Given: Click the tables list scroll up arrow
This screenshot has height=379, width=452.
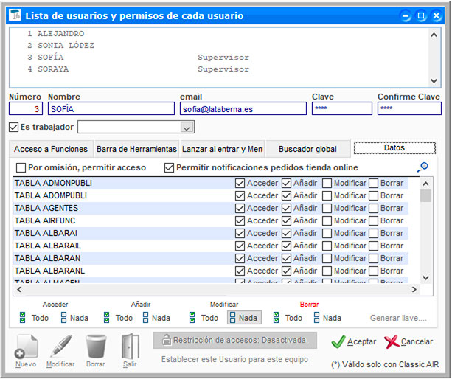Looking at the screenshot, I should coord(425,184).
